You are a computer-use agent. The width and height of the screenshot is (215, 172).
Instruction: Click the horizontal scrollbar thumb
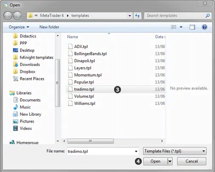[x=90, y=141]
